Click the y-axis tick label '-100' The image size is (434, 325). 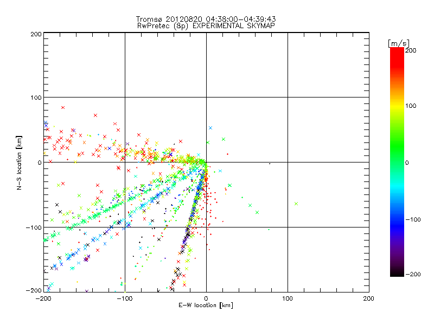[x=33, y=227]
